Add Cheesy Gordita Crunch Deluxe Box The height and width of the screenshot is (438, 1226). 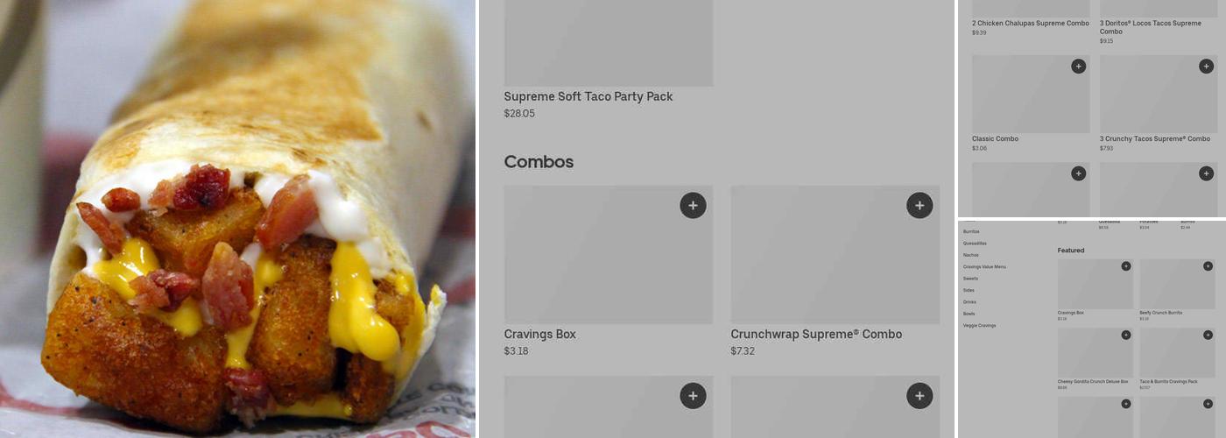[1126, 335]
